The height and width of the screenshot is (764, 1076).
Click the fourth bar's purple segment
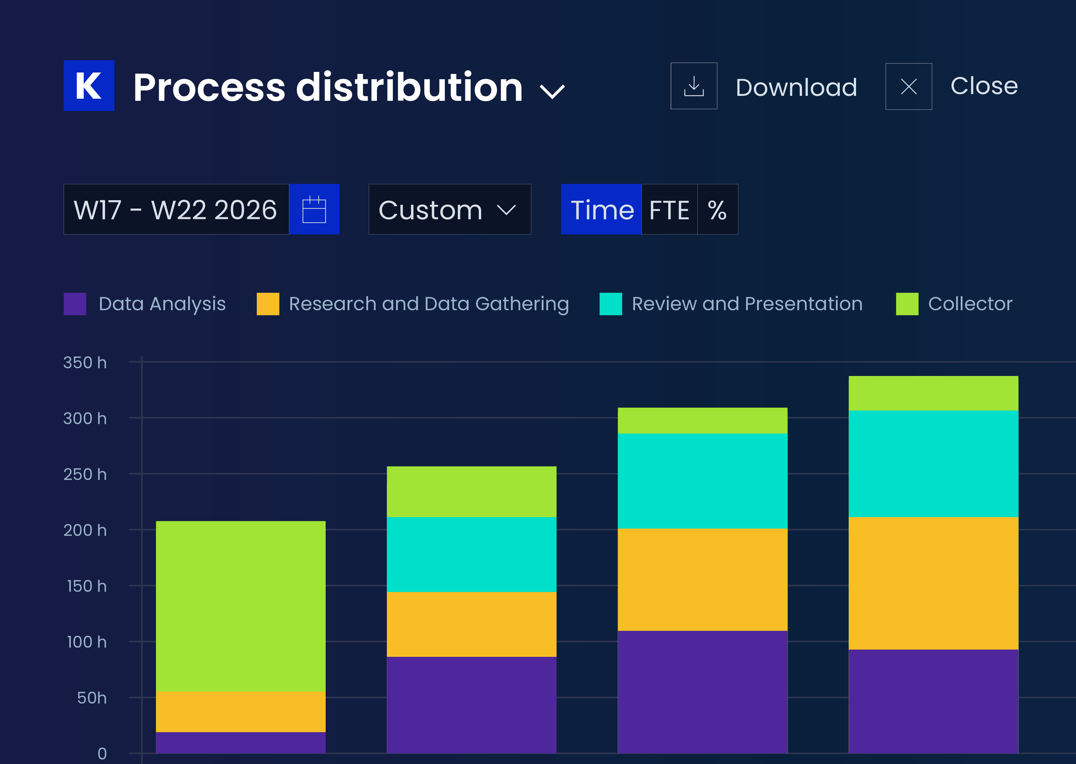(x=933, y=701)
